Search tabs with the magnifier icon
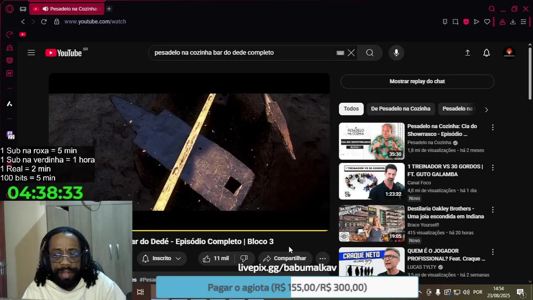Viewport: 533px width, 300px height. click(492, 9)
